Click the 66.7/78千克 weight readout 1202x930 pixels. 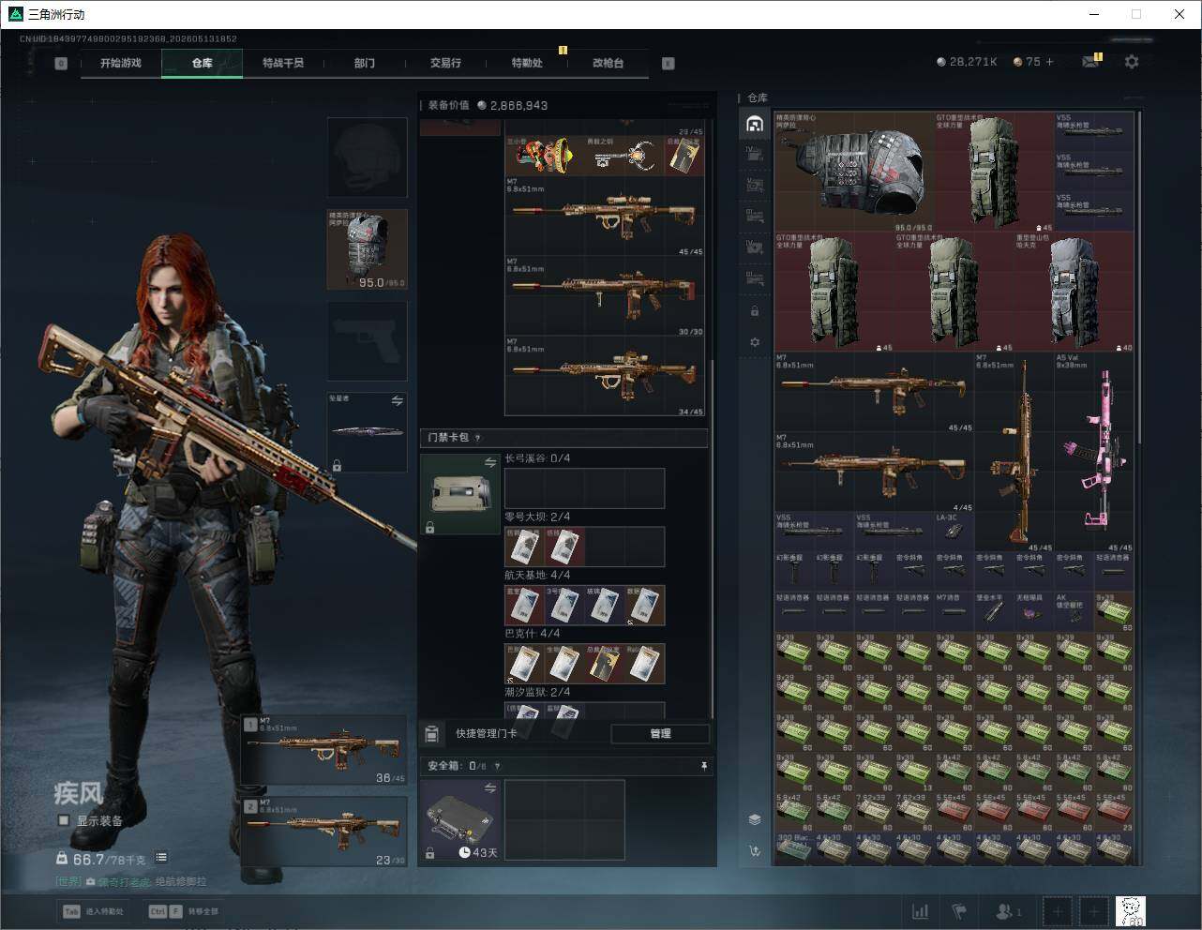point(101,859)
